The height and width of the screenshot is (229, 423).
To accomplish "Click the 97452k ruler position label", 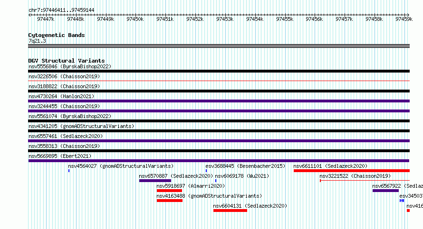I will click(195, 19).
